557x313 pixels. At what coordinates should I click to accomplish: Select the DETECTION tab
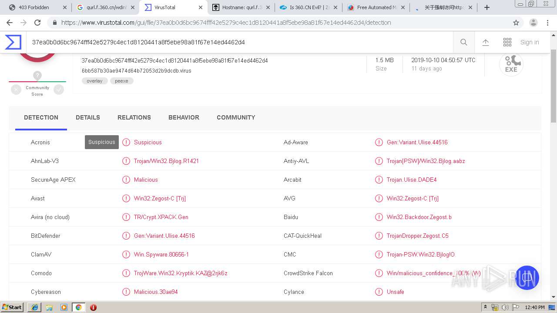click(x=41, y=117)
